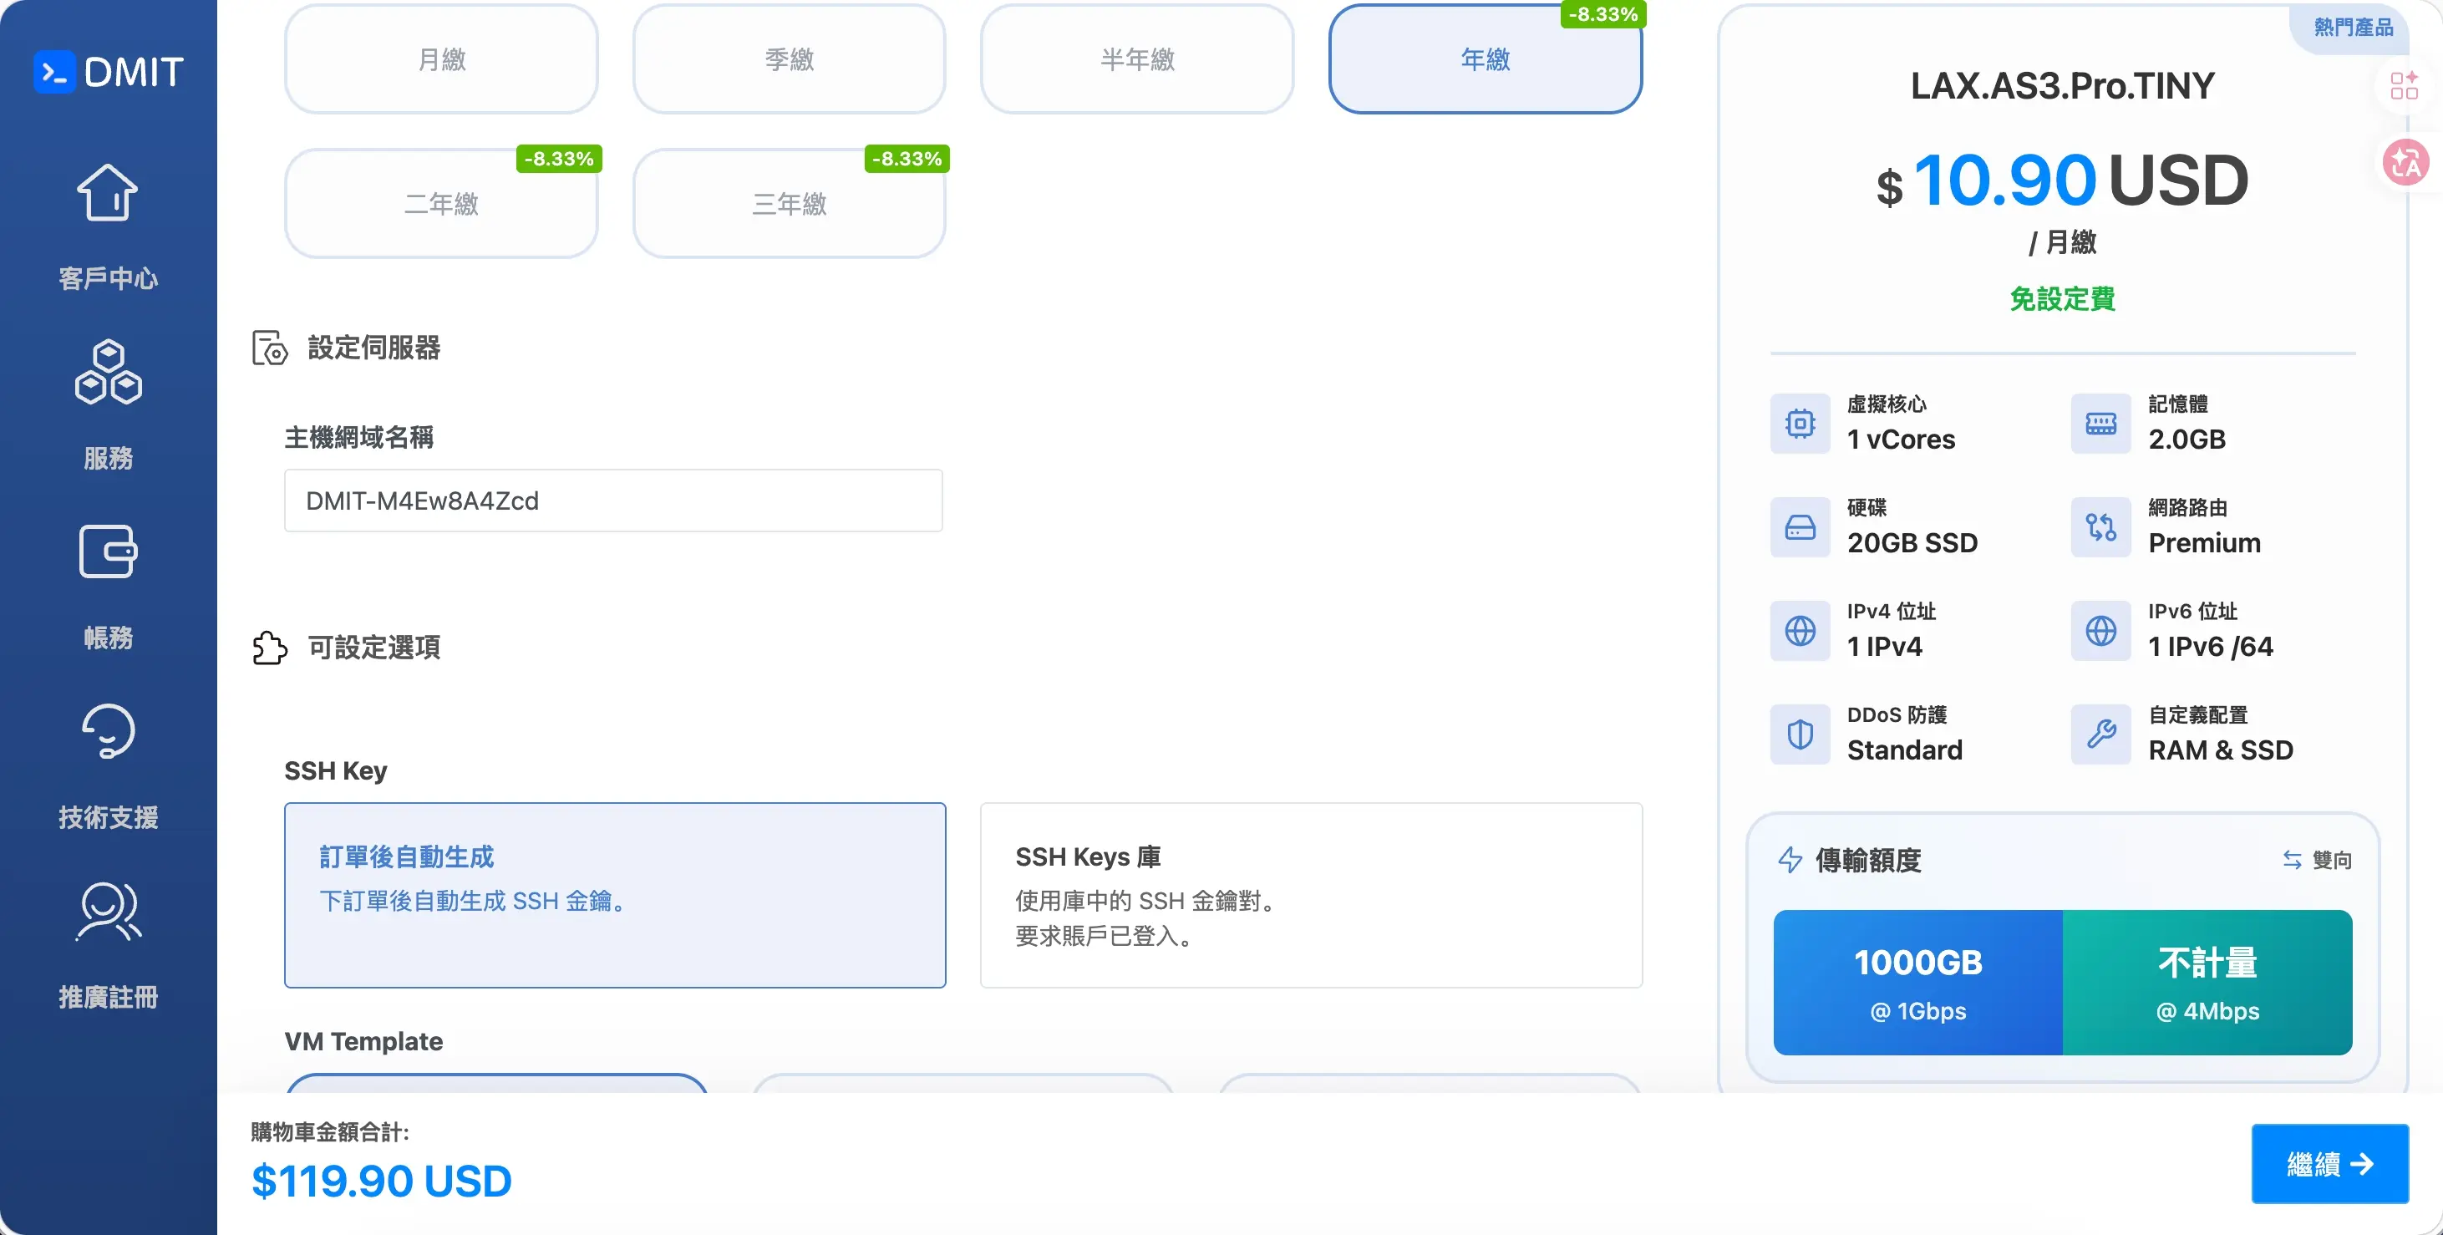Select 季繳 billing cycle
The width and height of the screenshot is (2443, 1235).
point(789,58)
